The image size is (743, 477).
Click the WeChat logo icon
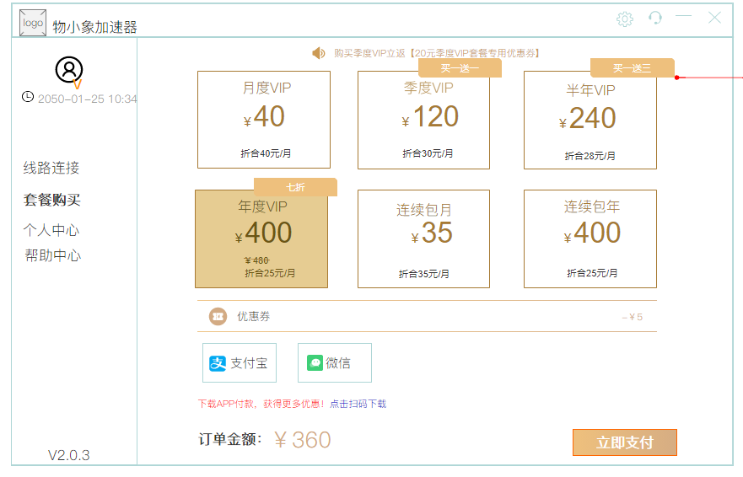click(x=315, y=363)
